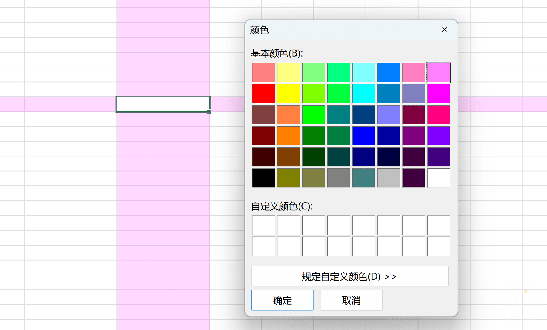547x330 pixels.
Task: Click the selected white spreadsheet cell
Action: click(x=163, y=104)
